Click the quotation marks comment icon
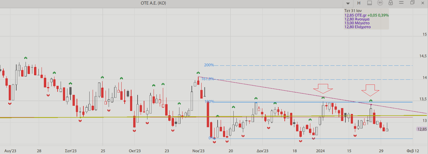Screen dimensions: 428x154 click(380, 3)
